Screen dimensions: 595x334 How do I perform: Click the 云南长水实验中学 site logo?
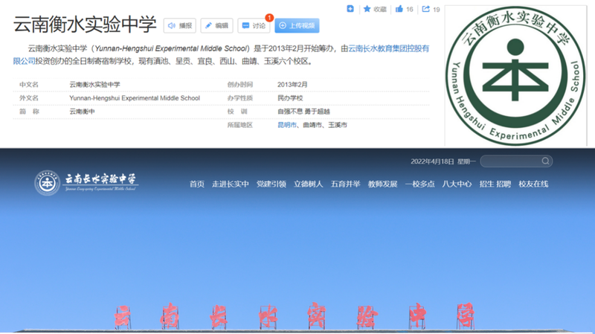tap(86, 182)
